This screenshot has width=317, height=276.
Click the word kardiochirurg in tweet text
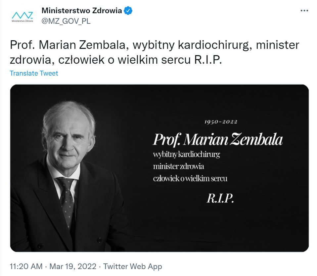pyautogui.click(x=215, y=45)
